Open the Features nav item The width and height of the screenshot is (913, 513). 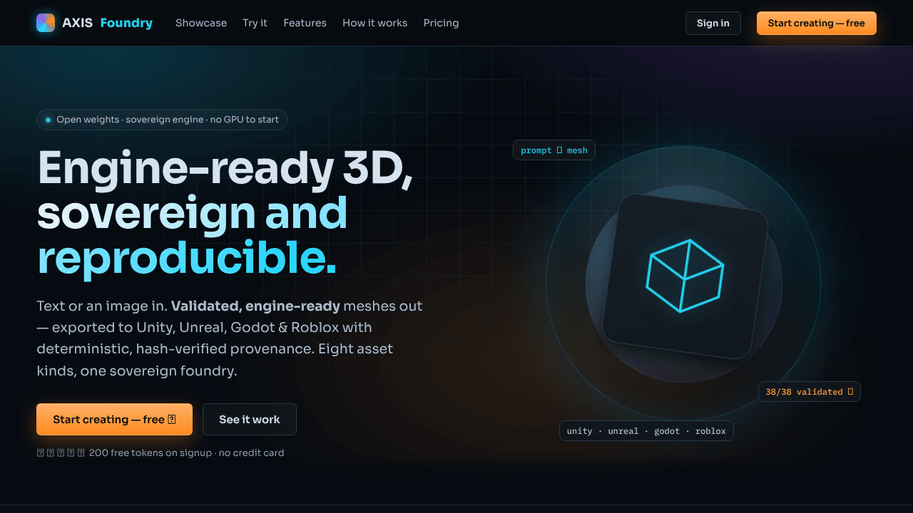(x=305, y=23)
